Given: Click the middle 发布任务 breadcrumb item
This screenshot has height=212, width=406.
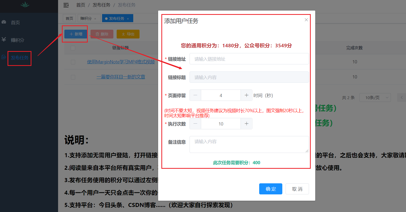Looking at the screenshot, I should [102, 5].
